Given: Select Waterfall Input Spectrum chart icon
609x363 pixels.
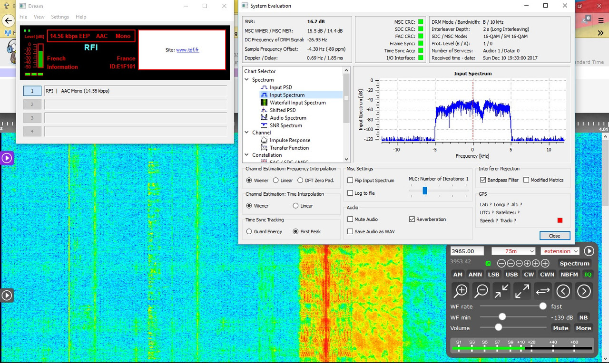Looking at the screenshot, I should click(264, 103).
